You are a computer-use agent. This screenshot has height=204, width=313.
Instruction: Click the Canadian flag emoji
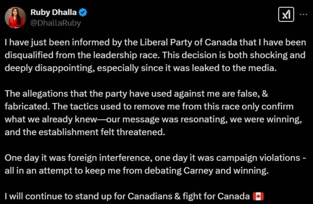coord(258,196)
